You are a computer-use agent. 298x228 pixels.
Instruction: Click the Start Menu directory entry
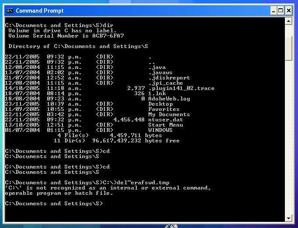pos(166,125)
